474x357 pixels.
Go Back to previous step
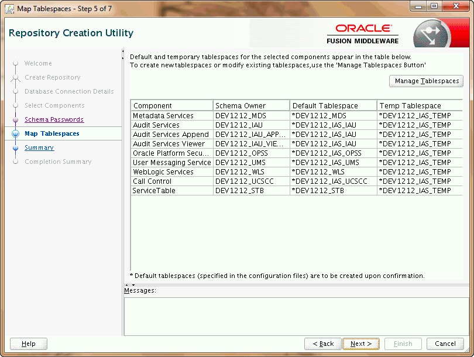point(323,344)
